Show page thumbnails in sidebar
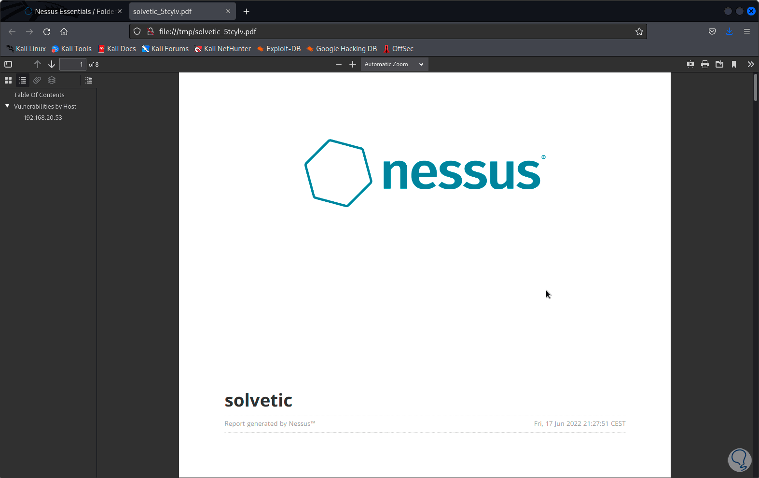The width and height of the screenshot is (759, 478). [8, 80]
